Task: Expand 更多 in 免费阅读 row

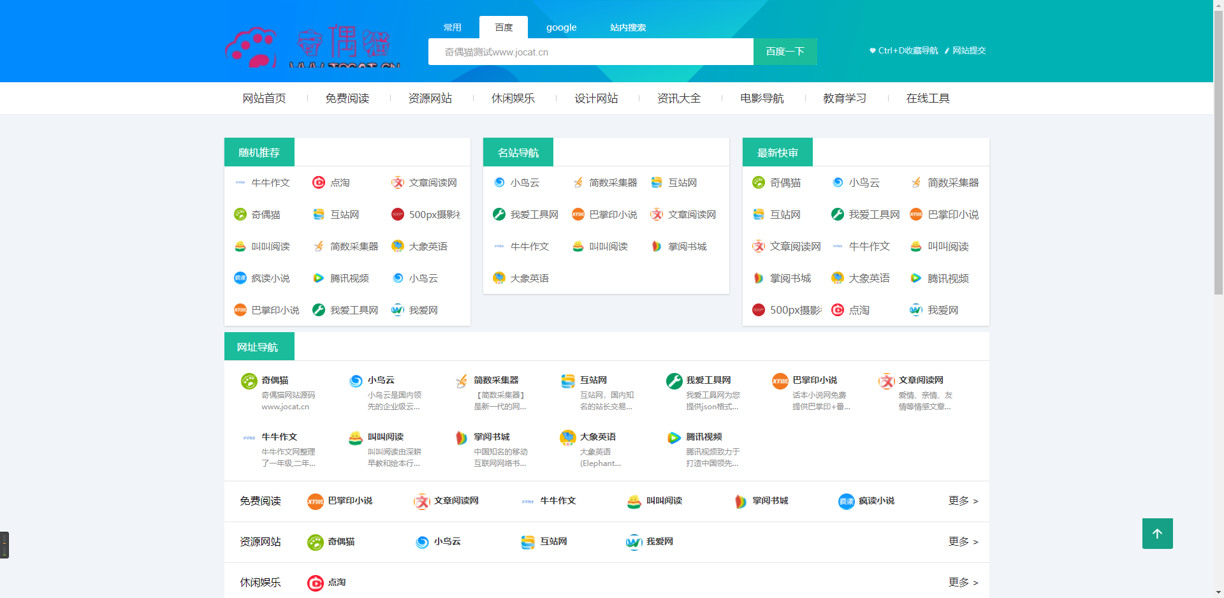Action: point(963,501)
